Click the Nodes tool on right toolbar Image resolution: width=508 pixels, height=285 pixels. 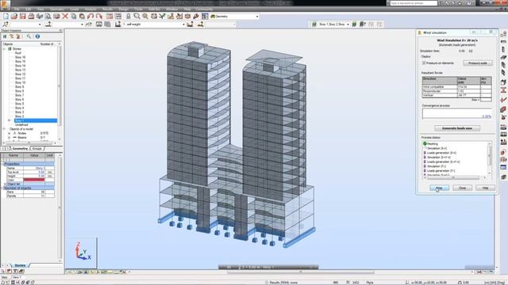pos(503,34)
